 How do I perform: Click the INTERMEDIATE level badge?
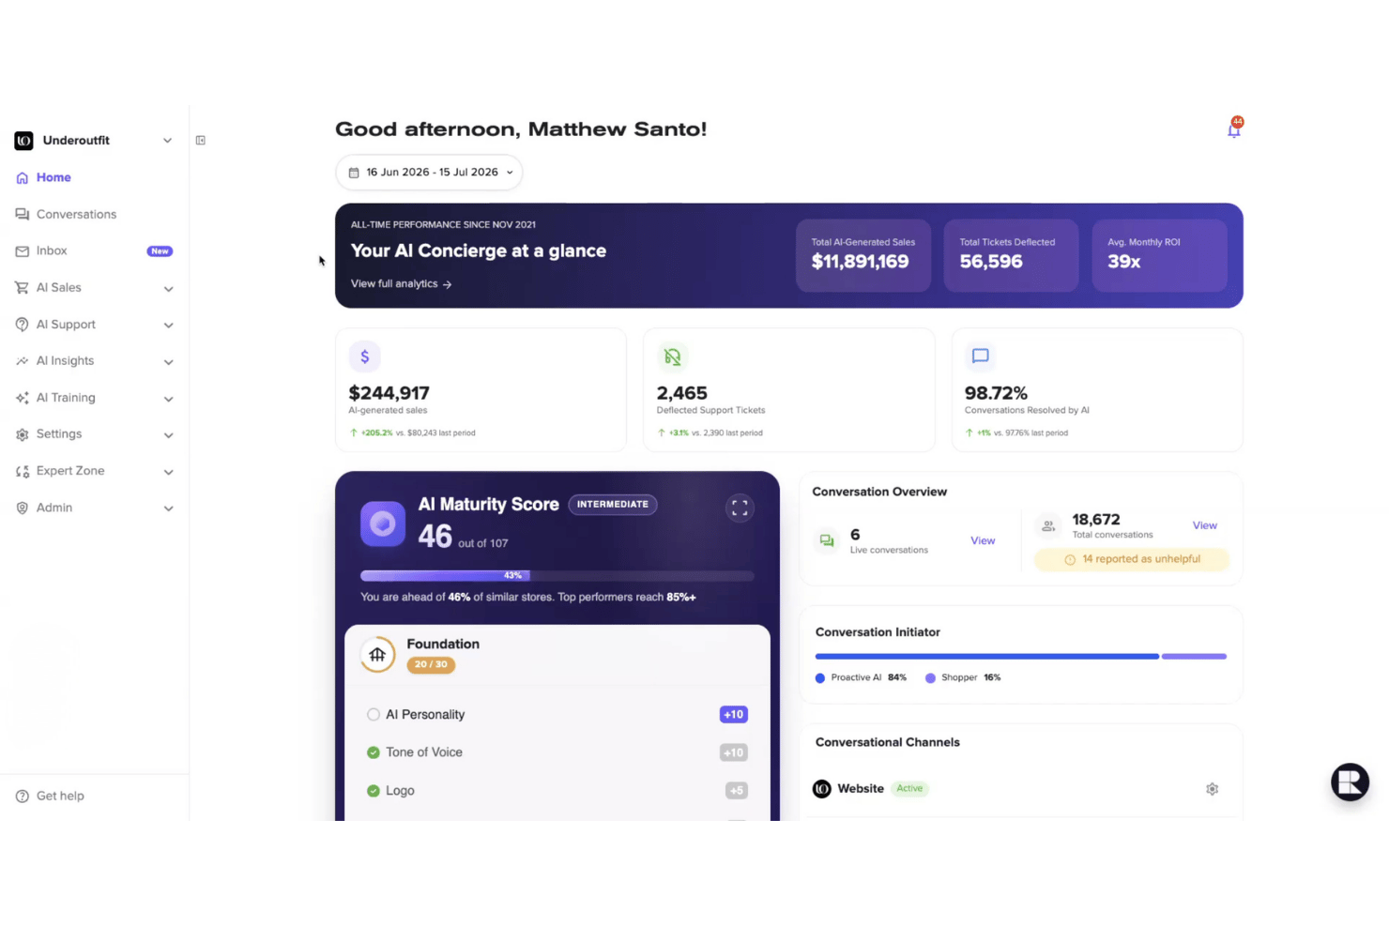pos(613,505)
